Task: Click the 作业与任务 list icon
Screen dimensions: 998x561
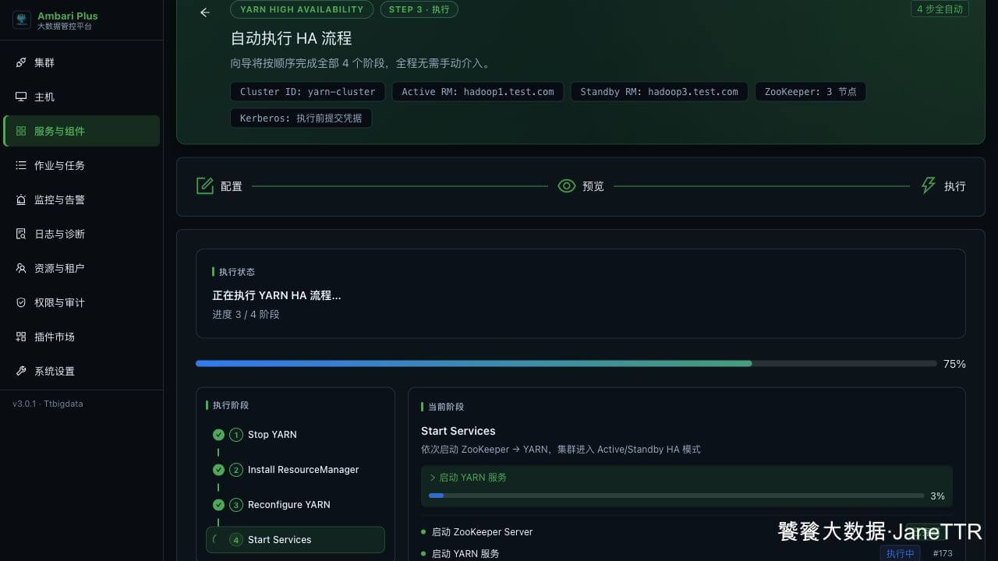Action: [21, 165]
